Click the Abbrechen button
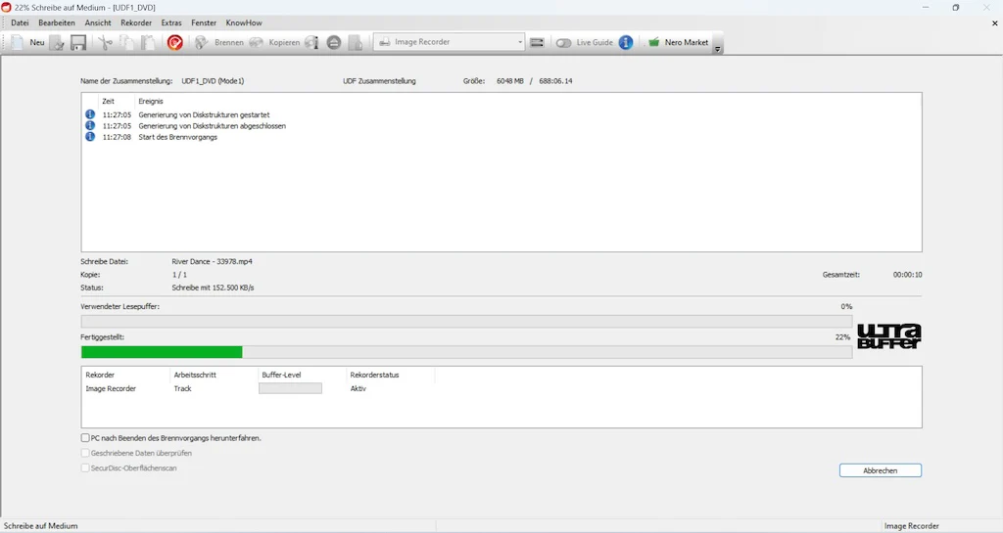 881,470
